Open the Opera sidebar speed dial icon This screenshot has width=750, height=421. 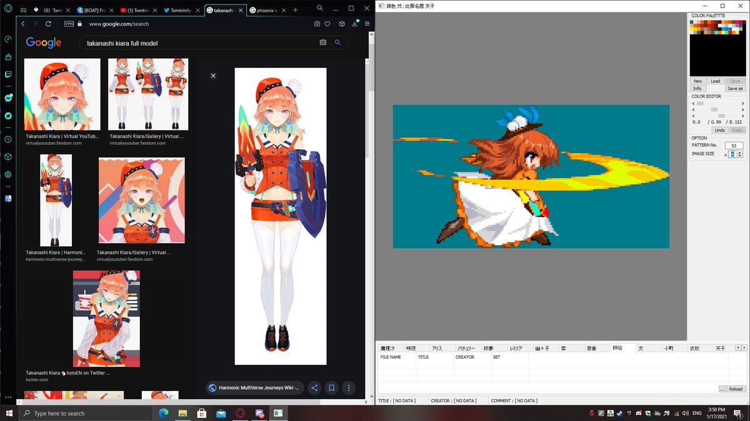tap(8, 39)
